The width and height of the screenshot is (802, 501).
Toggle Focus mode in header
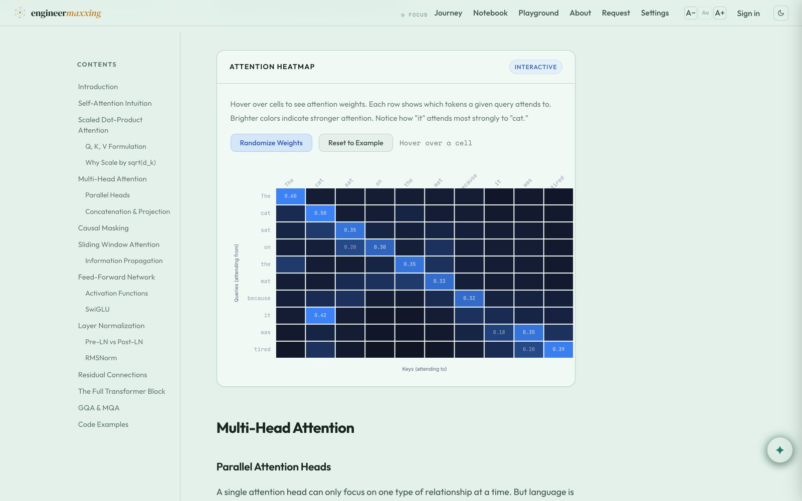pos(415,15)
